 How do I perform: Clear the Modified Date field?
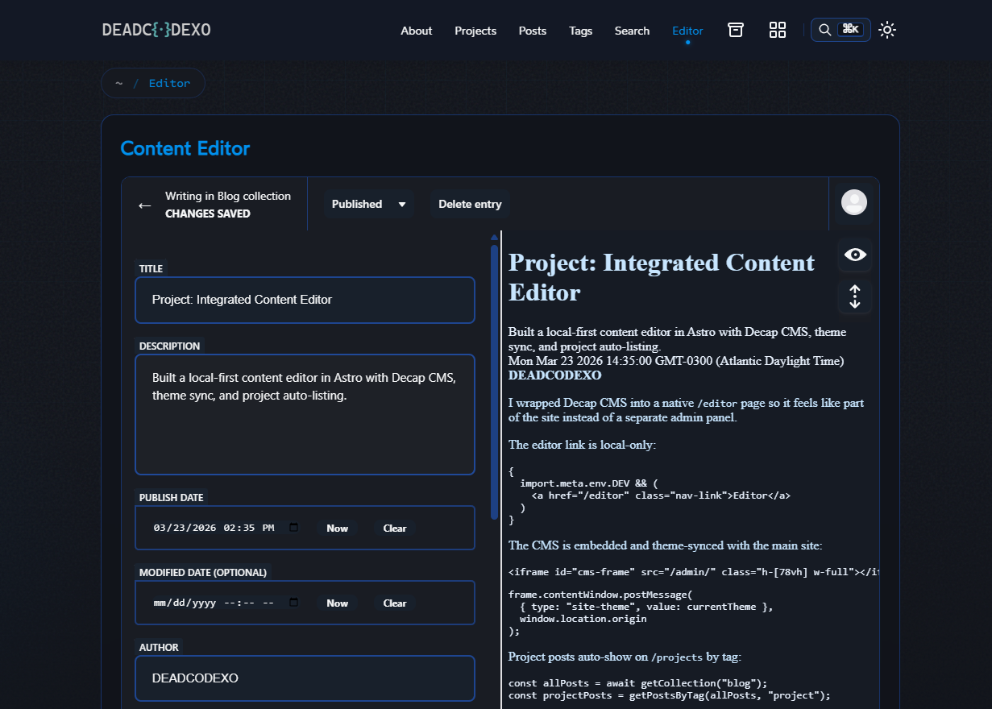(x=394, y=603)
